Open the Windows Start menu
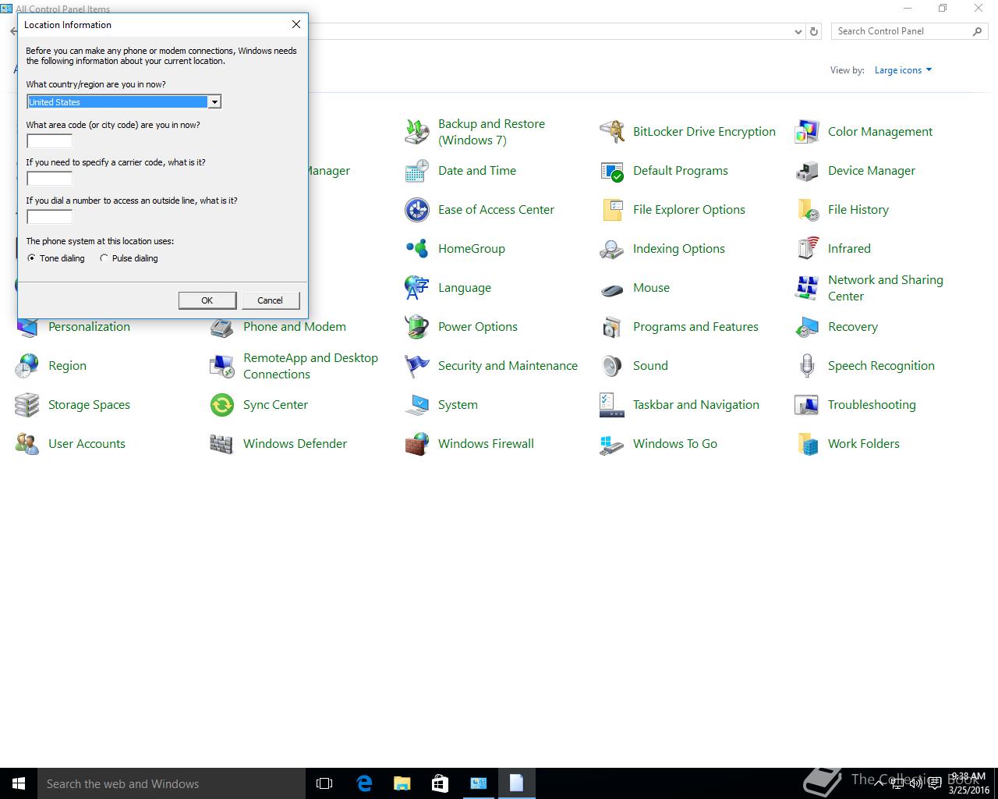 19,783
